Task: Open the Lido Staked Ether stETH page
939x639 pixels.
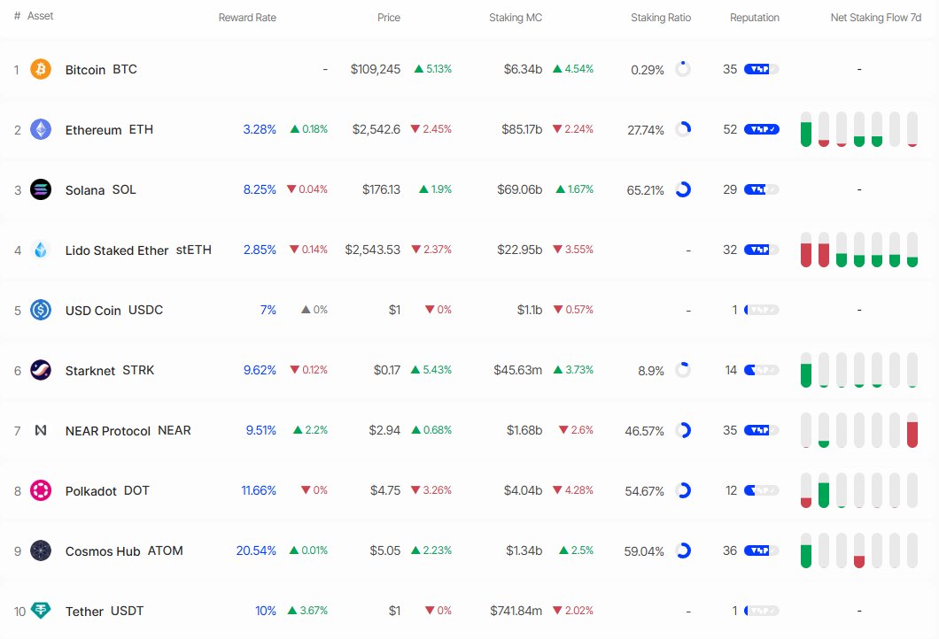Action: click(138, 250)
